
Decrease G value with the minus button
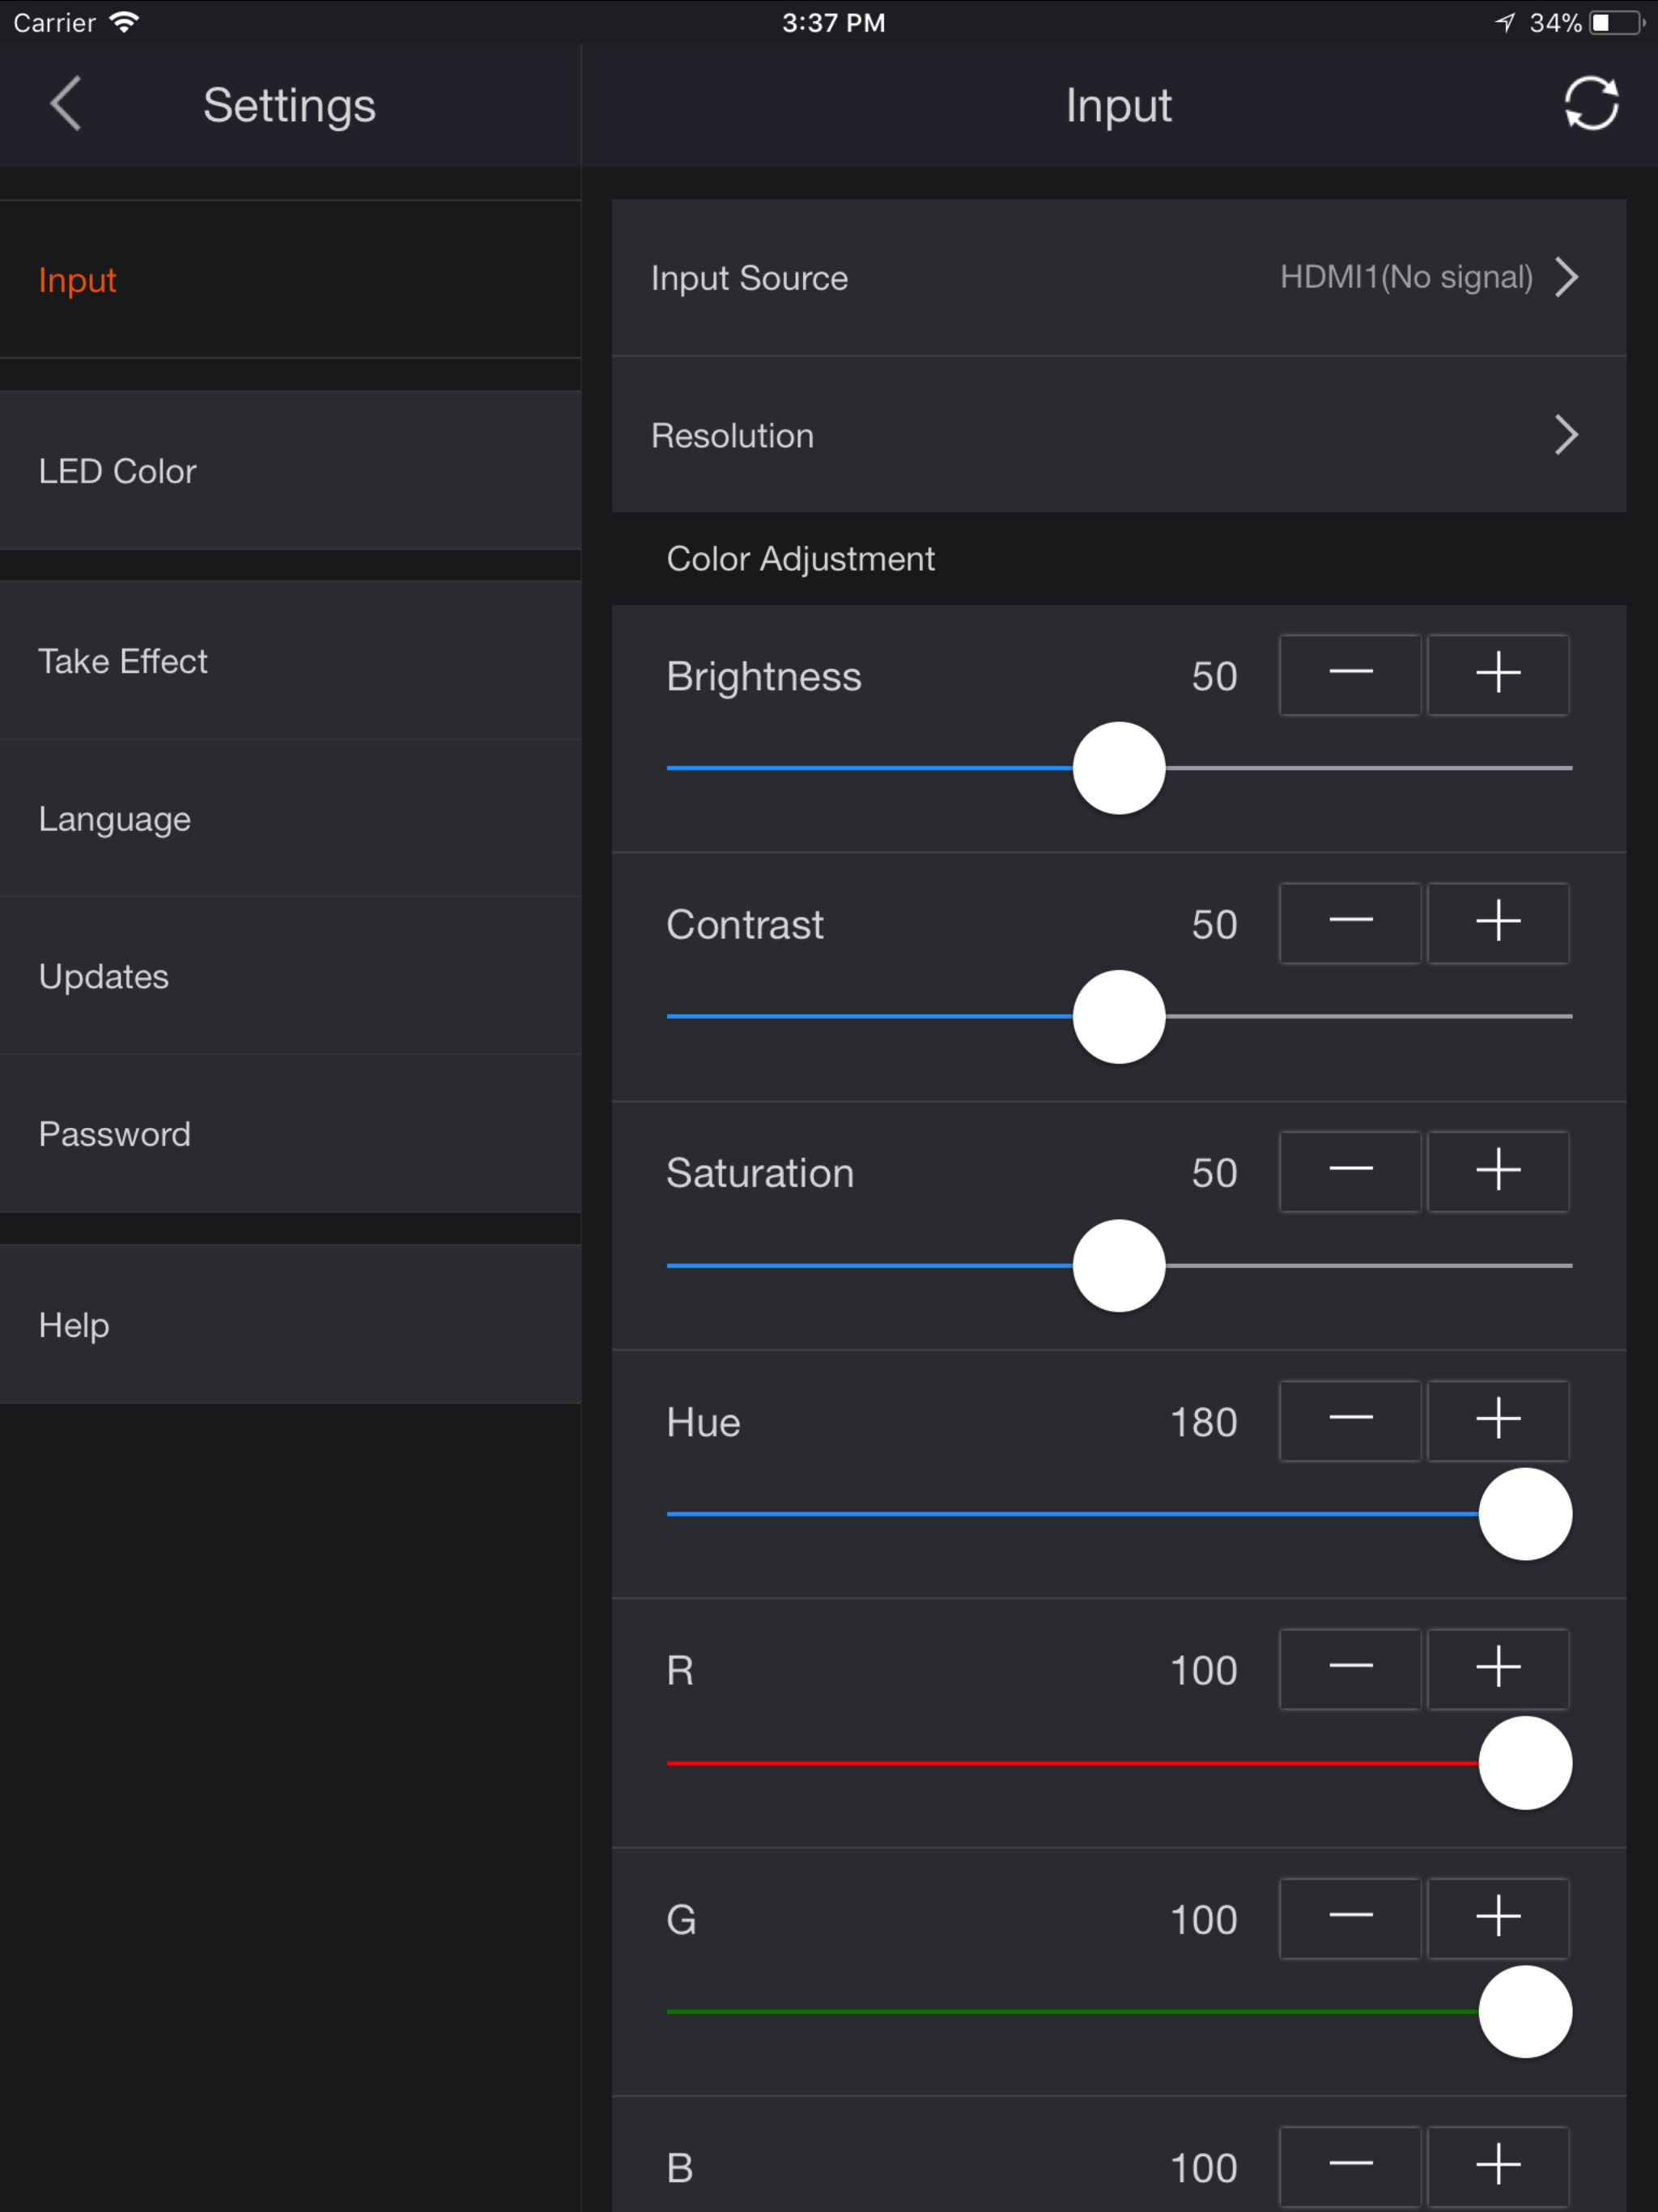point(1350,1918)
